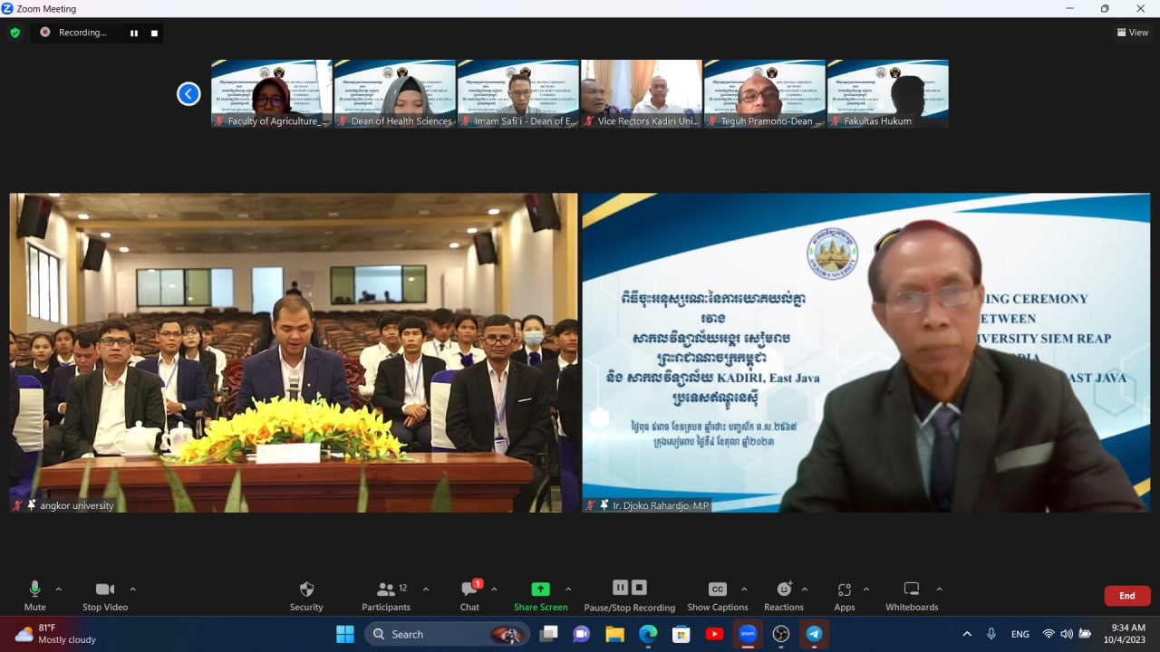Viewport: 1160px width, 652px height.
Task: Open video options next to Stop Video
Action: pyautogui.click(x=131, y=587)
